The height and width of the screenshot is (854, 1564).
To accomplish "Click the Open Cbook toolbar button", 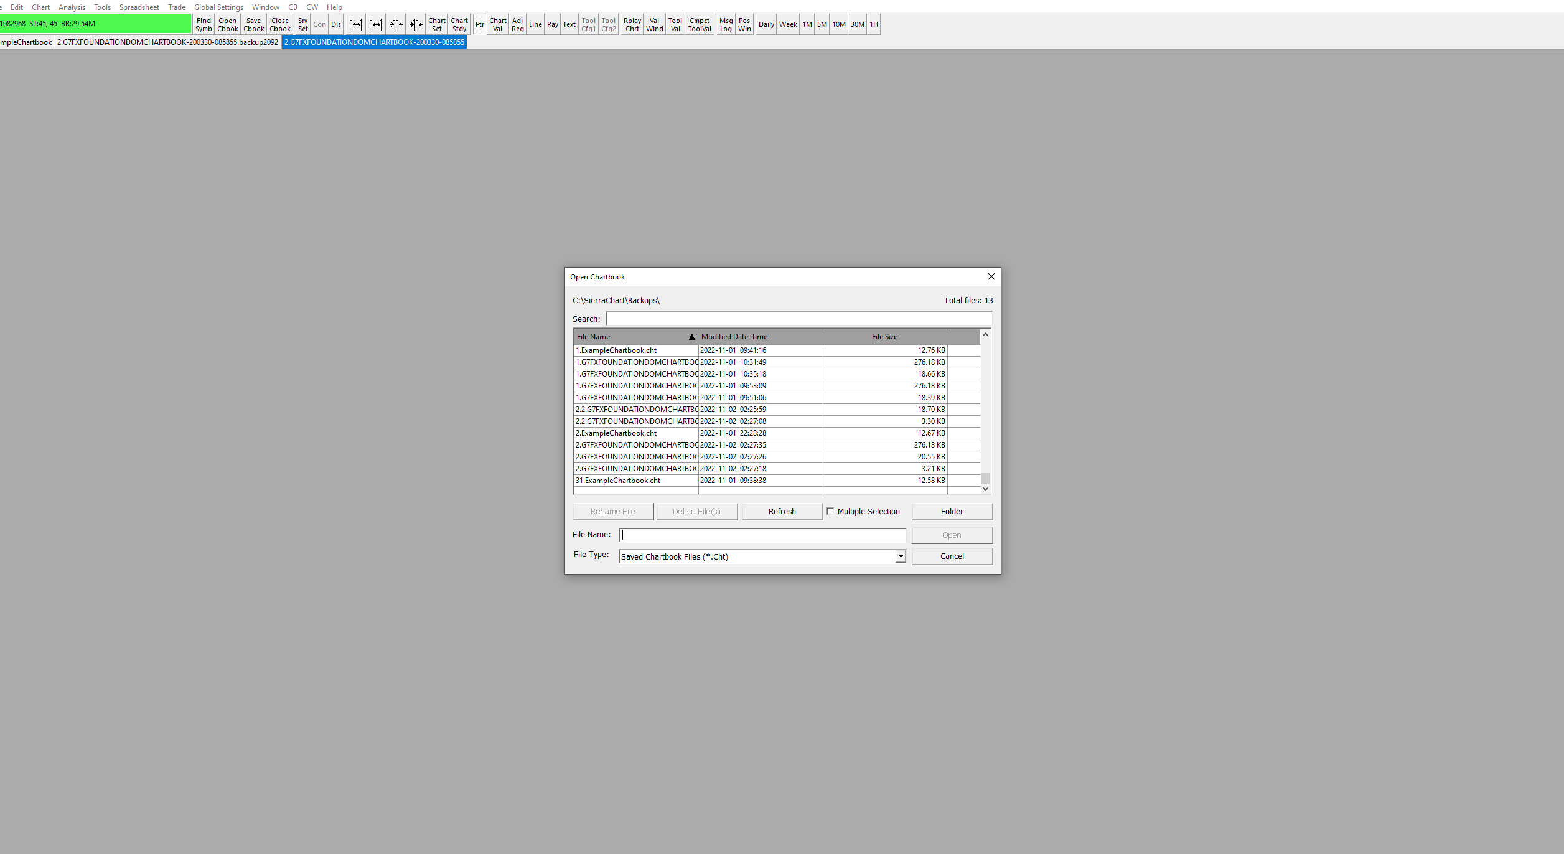I will pyautogui.click(x=227, y=24).
